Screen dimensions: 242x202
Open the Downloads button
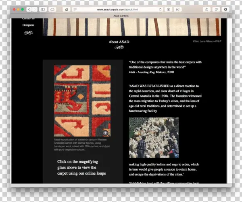pos(225,9)
